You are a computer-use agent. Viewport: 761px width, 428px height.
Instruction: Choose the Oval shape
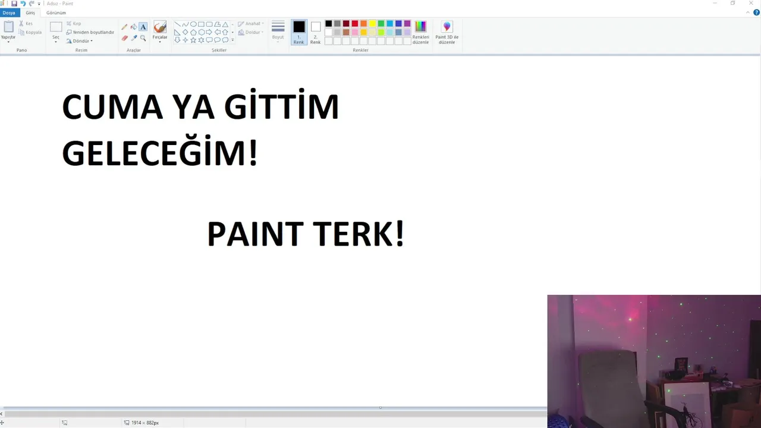(193, 24)
